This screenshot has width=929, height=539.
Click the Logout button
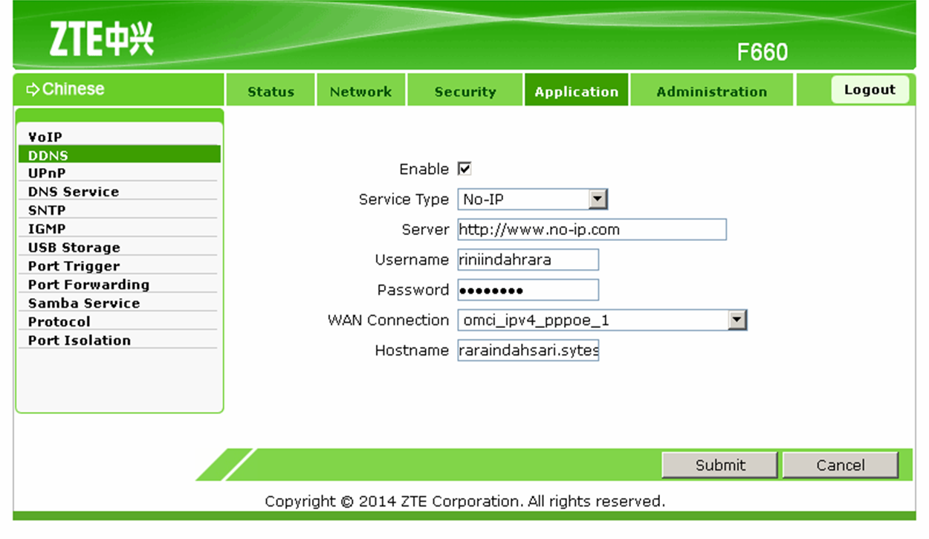click(x=870, y=90)
